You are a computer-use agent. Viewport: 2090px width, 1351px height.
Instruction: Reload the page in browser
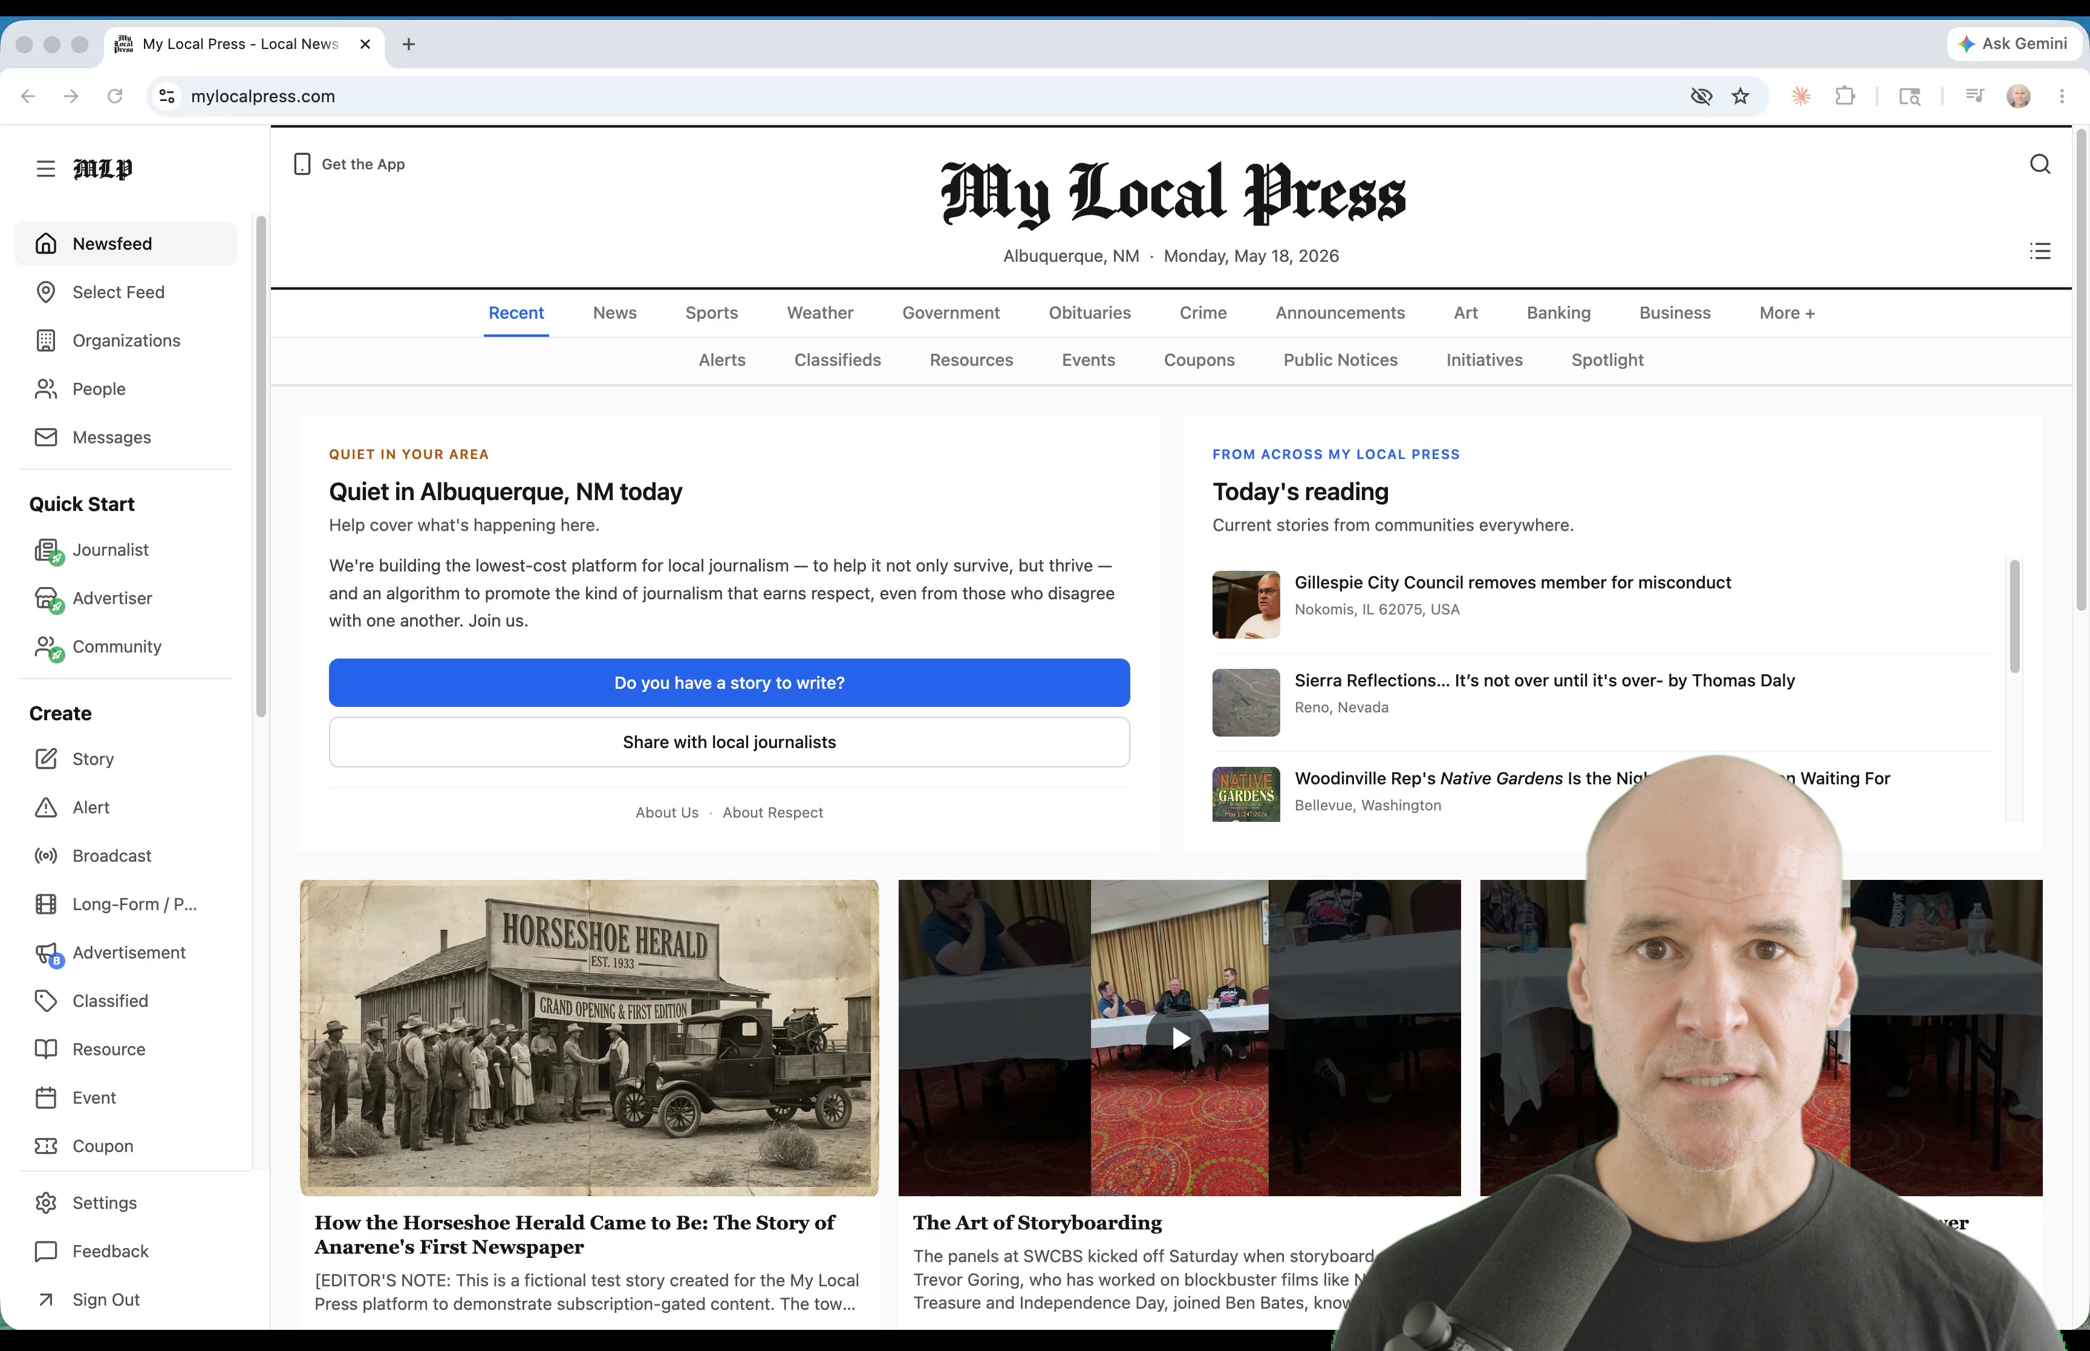[115, 97]
